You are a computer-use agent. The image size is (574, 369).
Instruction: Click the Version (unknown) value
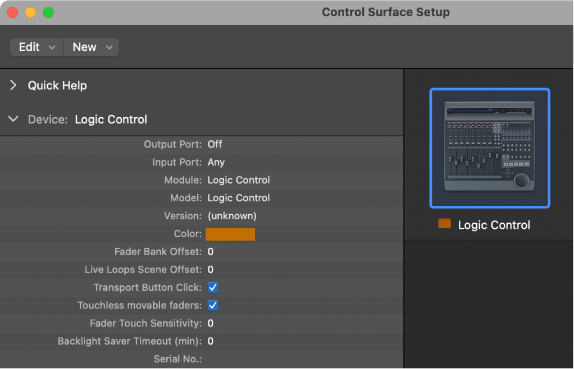tap(231, 215)
